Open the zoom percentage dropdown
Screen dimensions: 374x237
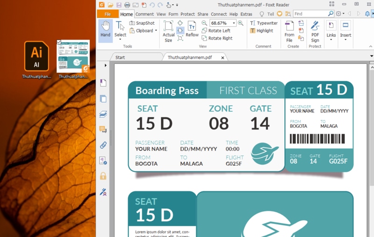coord(234,23)
